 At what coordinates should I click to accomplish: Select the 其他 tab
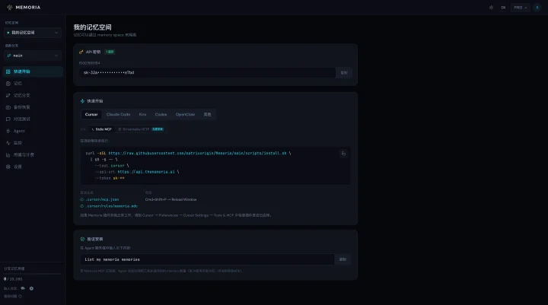[207, 115]
